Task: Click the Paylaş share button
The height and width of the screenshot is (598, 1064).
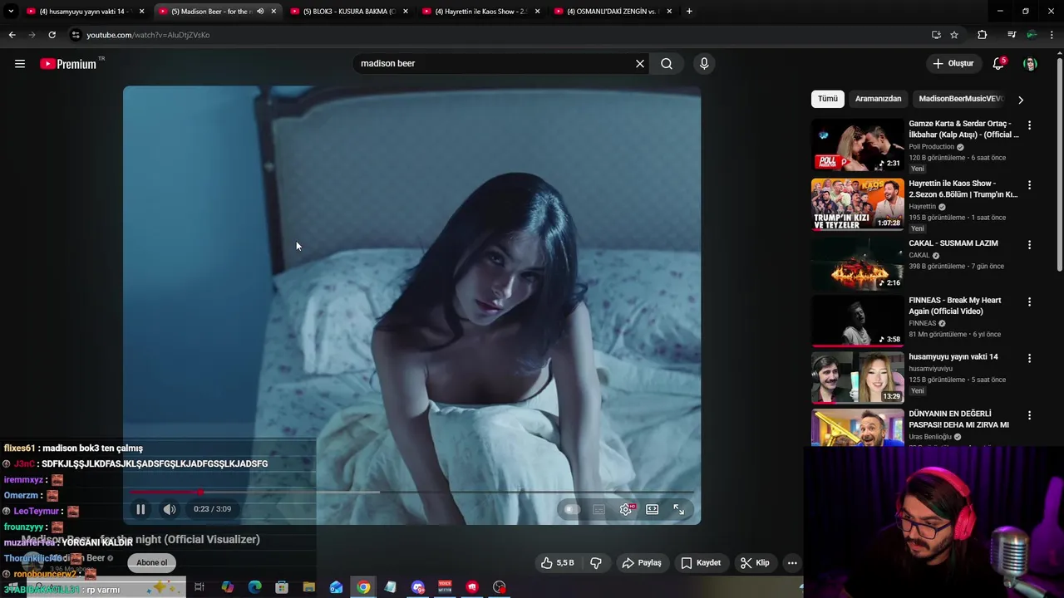Action: [x=642, y=563]
